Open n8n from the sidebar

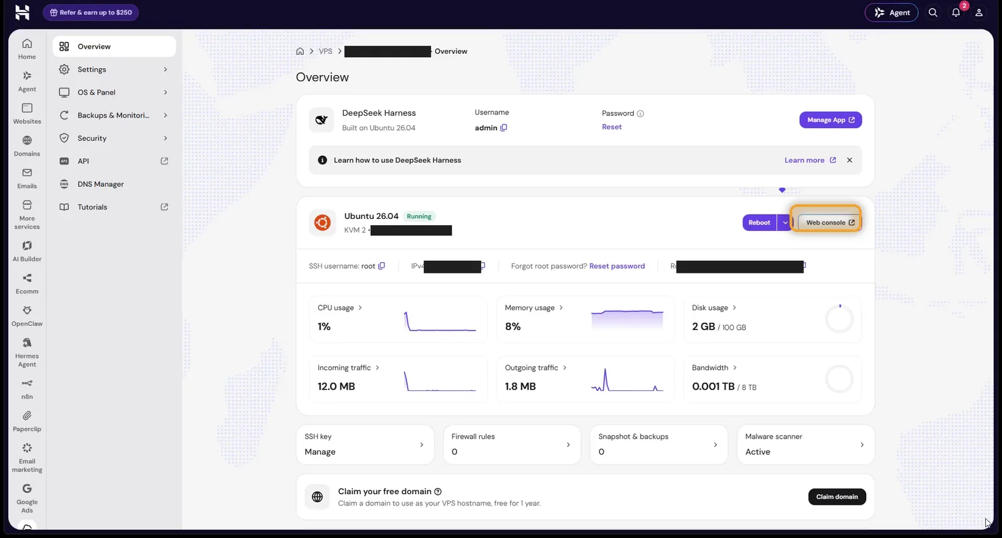point(27,388)
